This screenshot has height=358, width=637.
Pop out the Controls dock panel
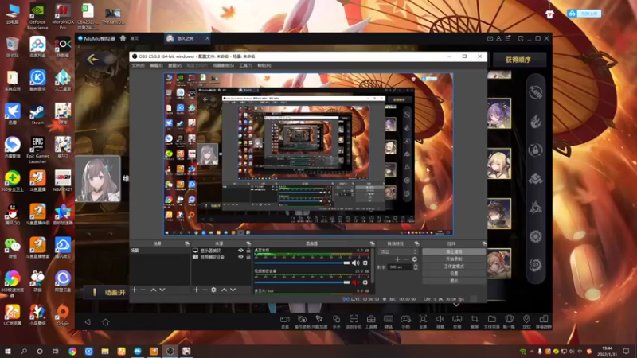pos(484,243)
